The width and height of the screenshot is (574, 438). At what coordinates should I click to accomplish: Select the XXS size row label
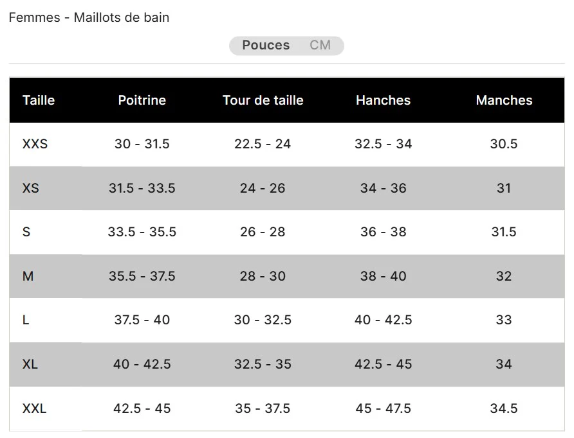[x=35, y=144]
